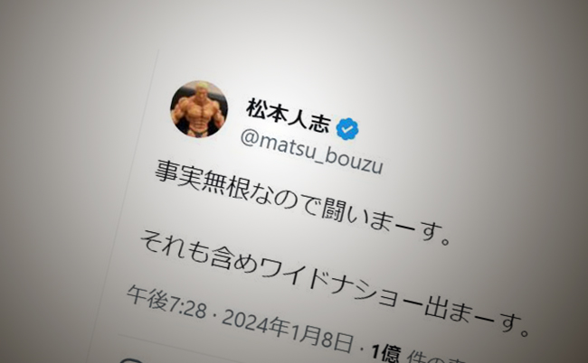This screenshot has height=363, width=588.
Task: Click the 1億 view count
Action: [386, 352]
